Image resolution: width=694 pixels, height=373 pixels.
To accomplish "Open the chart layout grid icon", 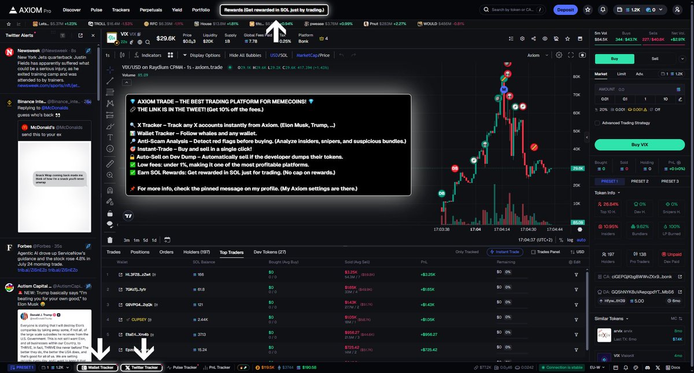I will pyautogui.click(x=171, y=55).
